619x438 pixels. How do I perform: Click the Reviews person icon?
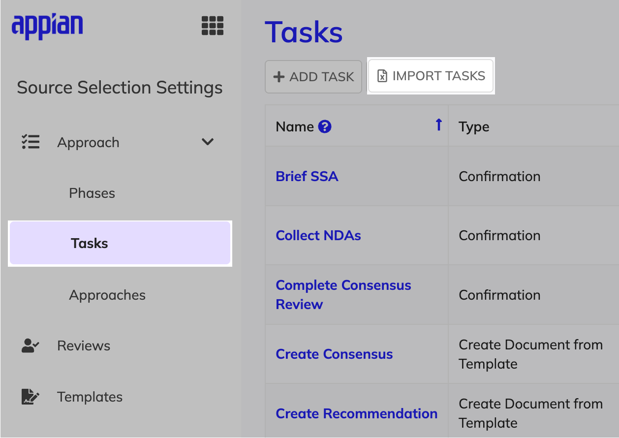(31, 345)
